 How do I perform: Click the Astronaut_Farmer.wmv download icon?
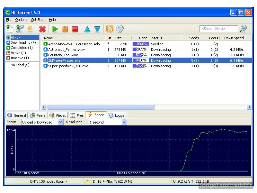pyautogui.click(x=45, y=50)
